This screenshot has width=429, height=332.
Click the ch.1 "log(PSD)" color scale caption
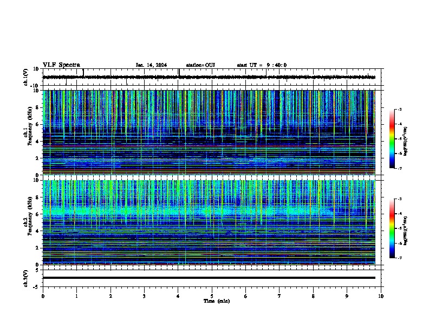(406, 141)
